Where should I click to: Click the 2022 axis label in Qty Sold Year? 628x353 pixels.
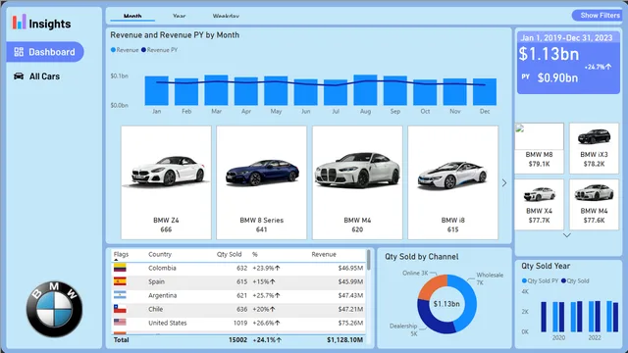pos(595,337)
